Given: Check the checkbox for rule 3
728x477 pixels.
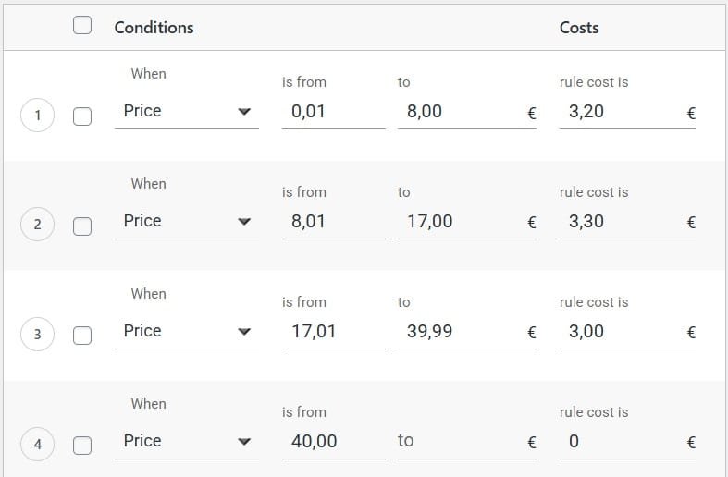Looking at the screenshot, I should (82, 335).
